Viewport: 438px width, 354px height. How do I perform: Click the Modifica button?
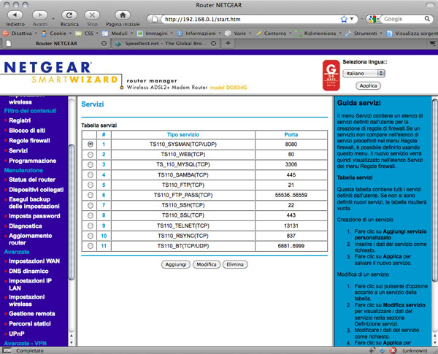[207, 265]
